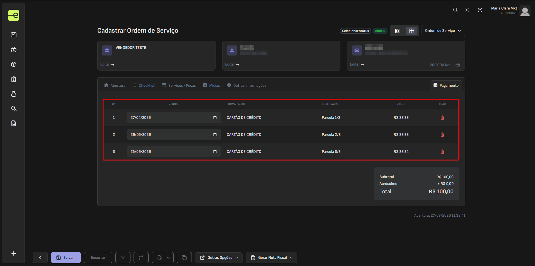
Task: Click the plus icon in sidebar
Action: 14,253
